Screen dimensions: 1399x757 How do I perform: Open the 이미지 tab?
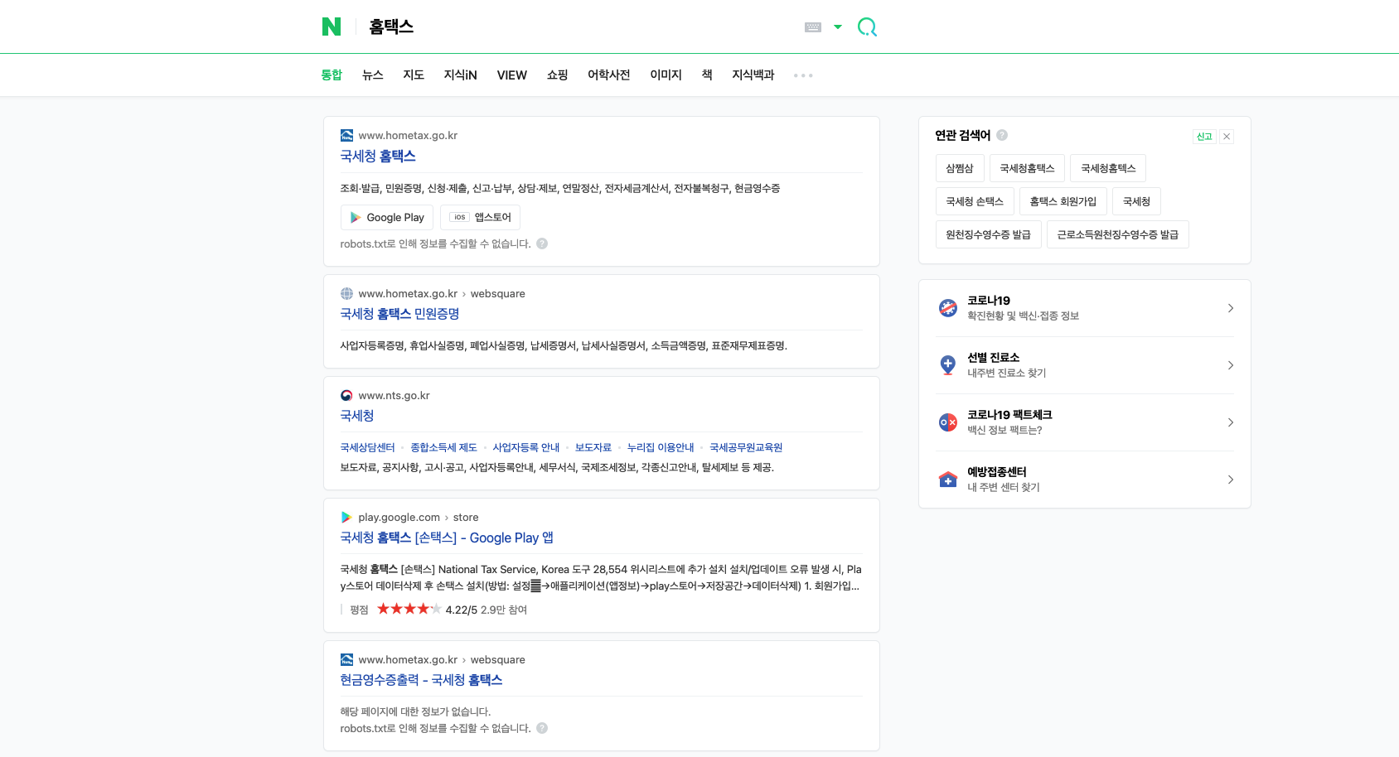(x=666, y=75)
